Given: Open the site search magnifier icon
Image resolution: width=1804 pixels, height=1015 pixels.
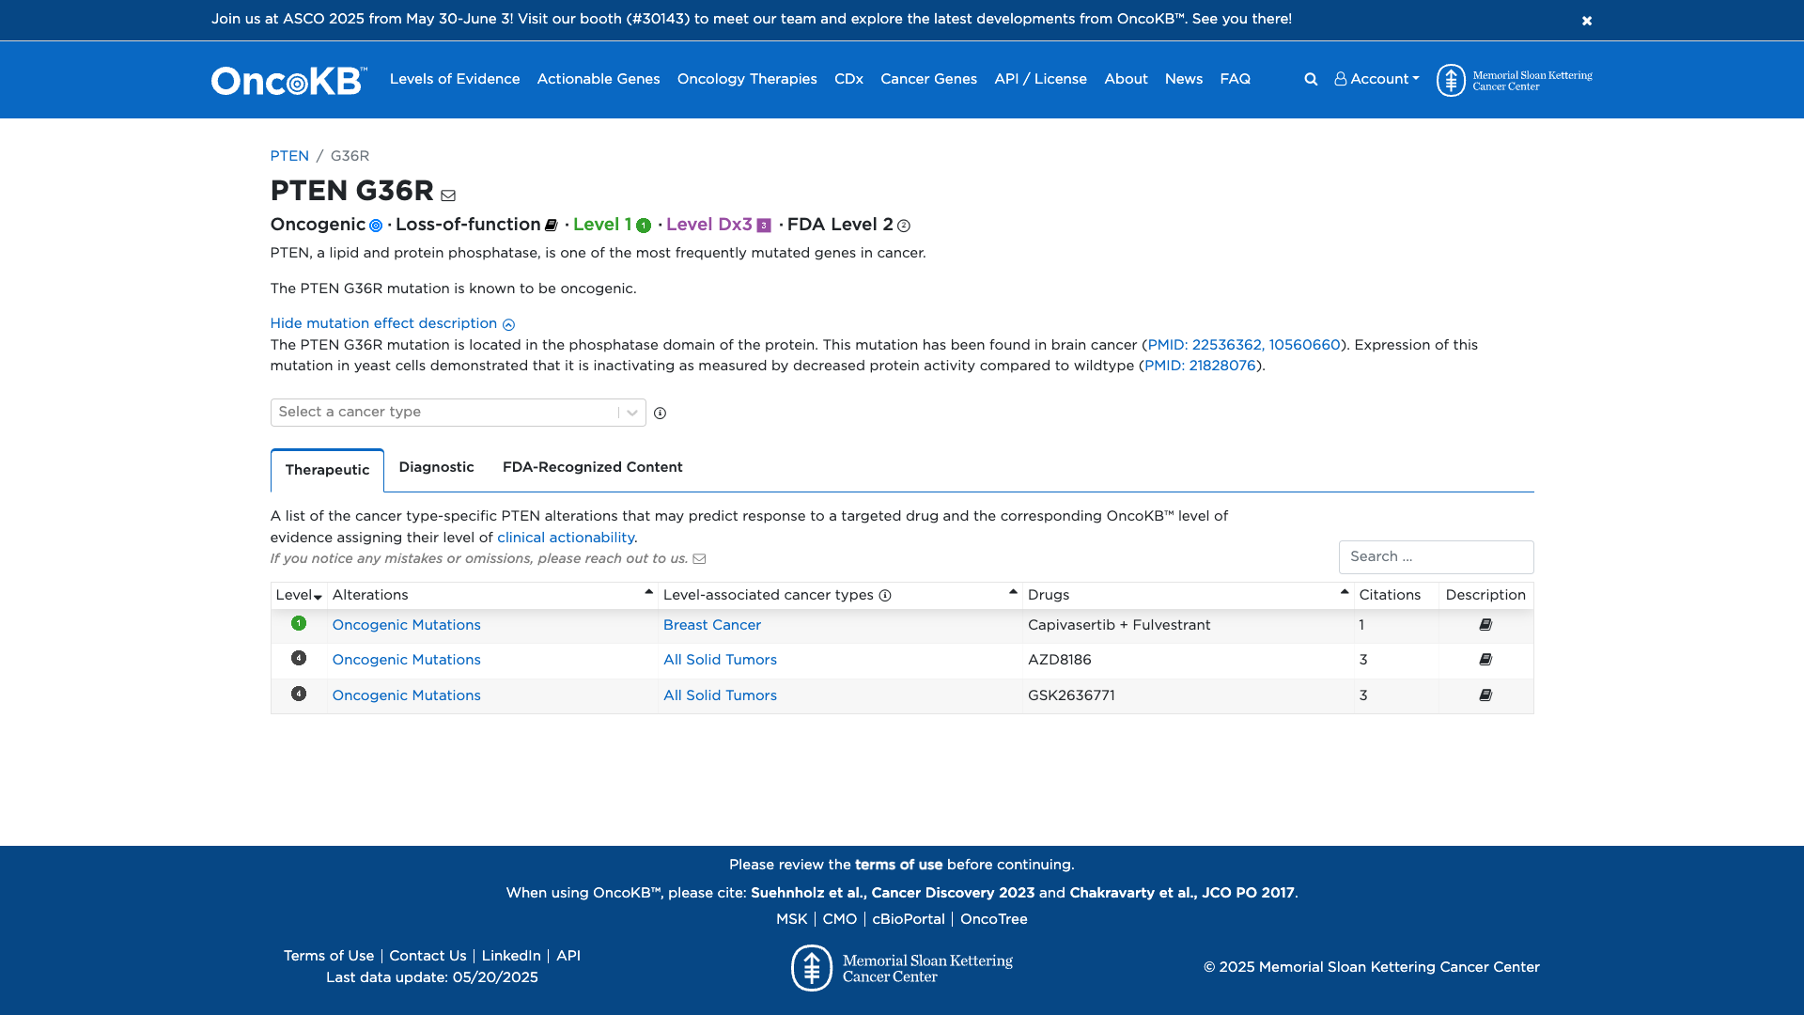Looking at the screenshot, I should 1311,80.
